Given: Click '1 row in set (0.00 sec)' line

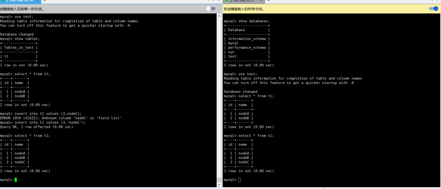Looking at the screenshot, I should click(x=24, y=65).
